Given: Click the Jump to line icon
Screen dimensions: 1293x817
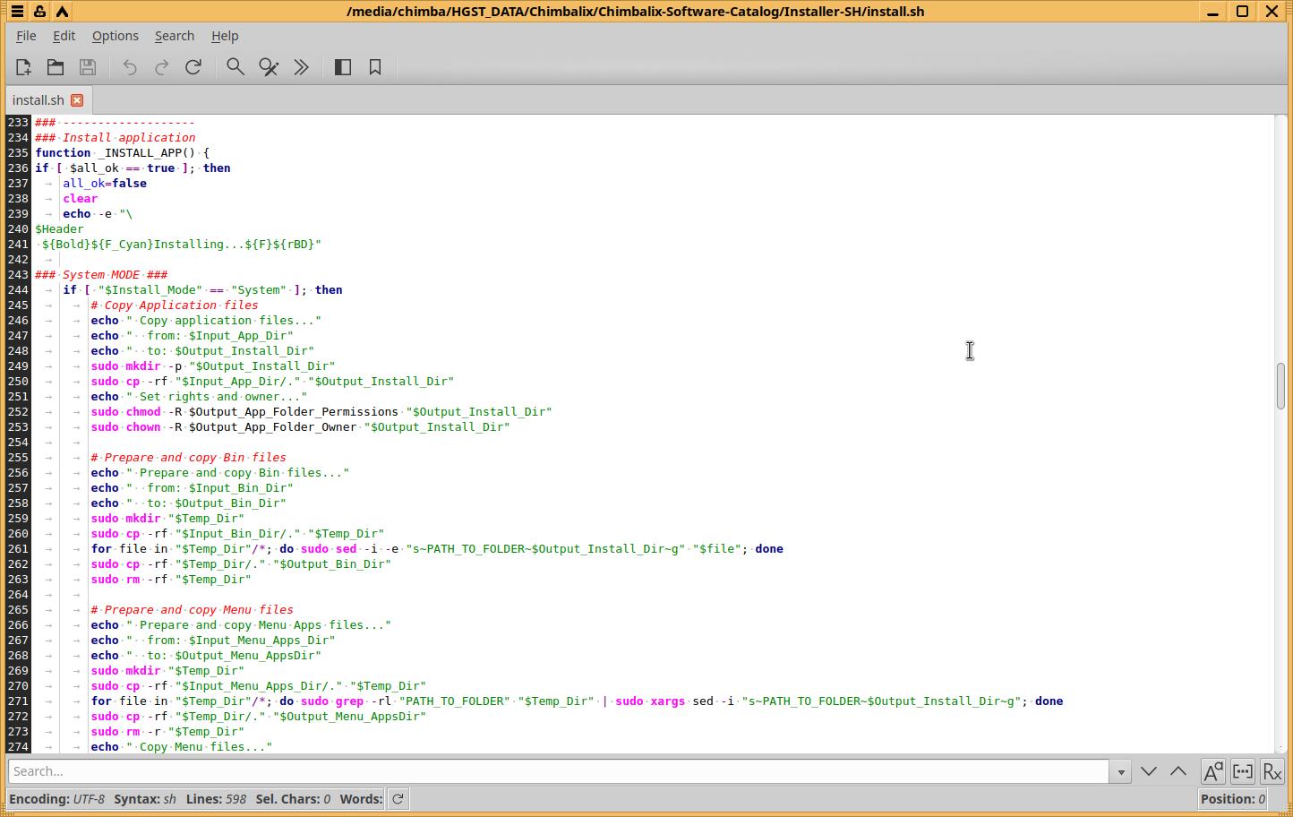Looking at the screenshot, I should click(302, 67).
